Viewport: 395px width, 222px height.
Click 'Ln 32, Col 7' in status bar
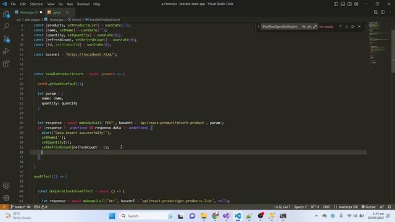pos(282,207)
